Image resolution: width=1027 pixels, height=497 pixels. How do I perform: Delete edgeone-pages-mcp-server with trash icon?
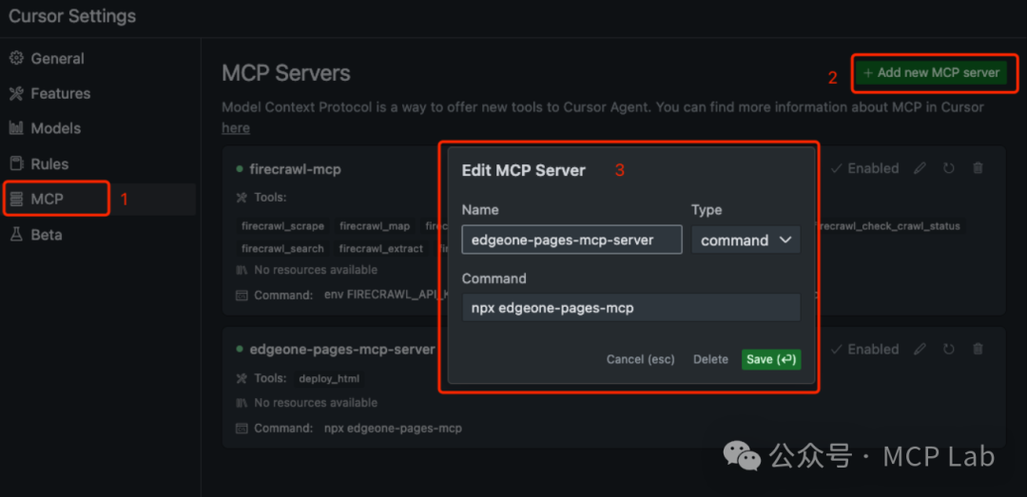tap(978, 349)
